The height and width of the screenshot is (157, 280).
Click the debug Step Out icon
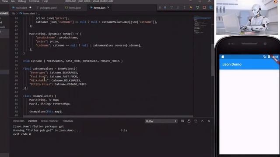(x=184, y=7)
